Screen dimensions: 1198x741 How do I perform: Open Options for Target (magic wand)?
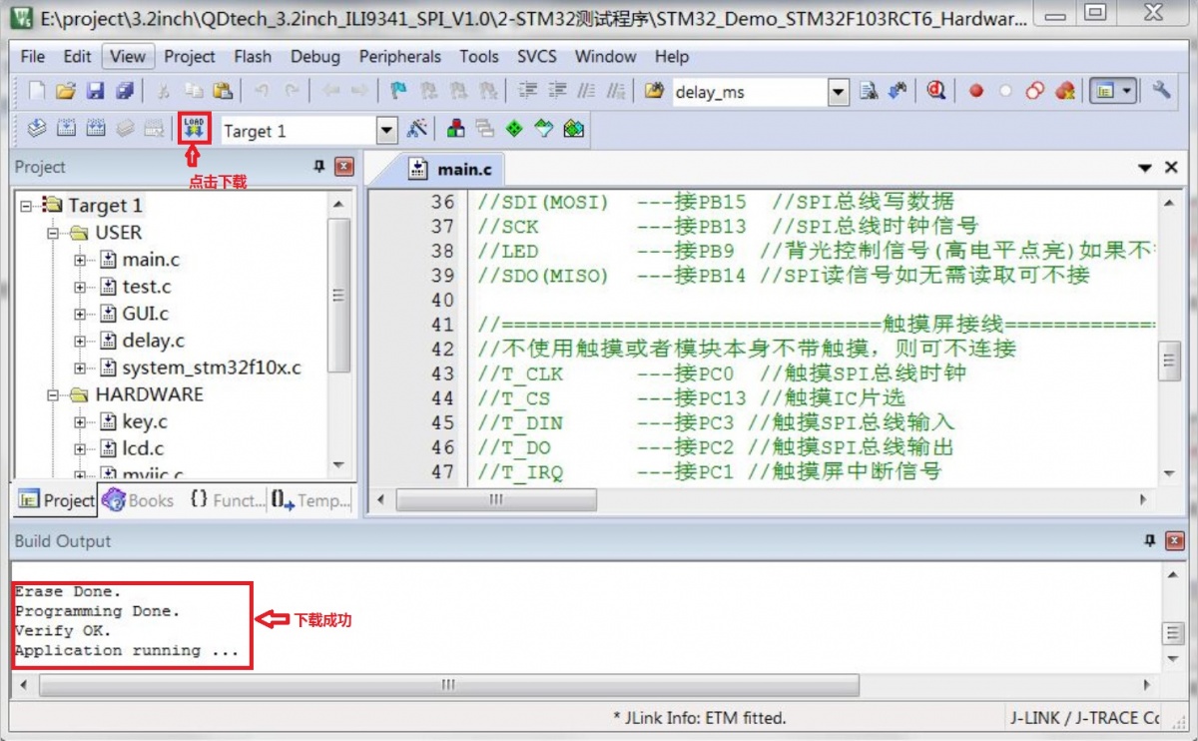[x=416, y=130]
